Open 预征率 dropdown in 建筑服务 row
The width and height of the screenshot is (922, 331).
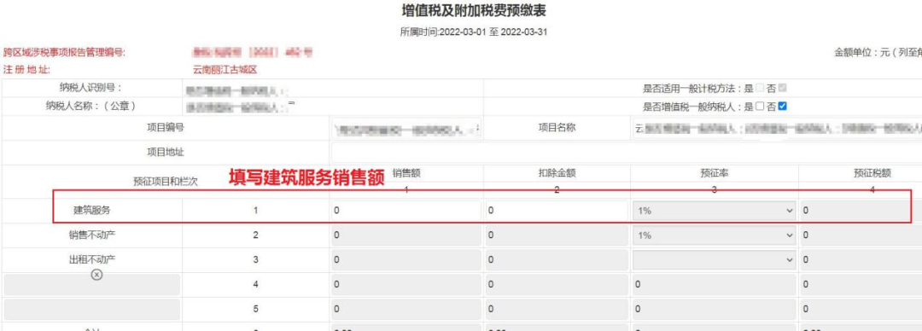[x=715, y=211]
